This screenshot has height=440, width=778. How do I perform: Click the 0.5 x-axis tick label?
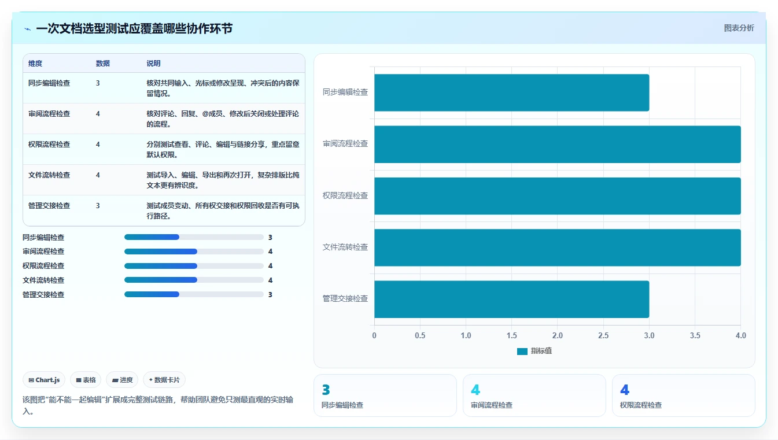coord(420,336)
